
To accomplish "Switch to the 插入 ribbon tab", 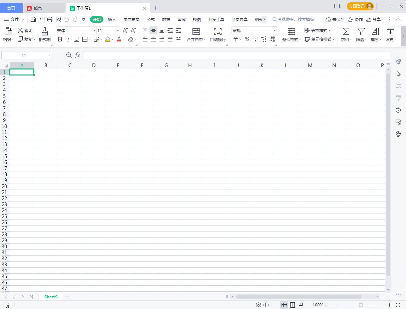I will [x=112, y=19].
